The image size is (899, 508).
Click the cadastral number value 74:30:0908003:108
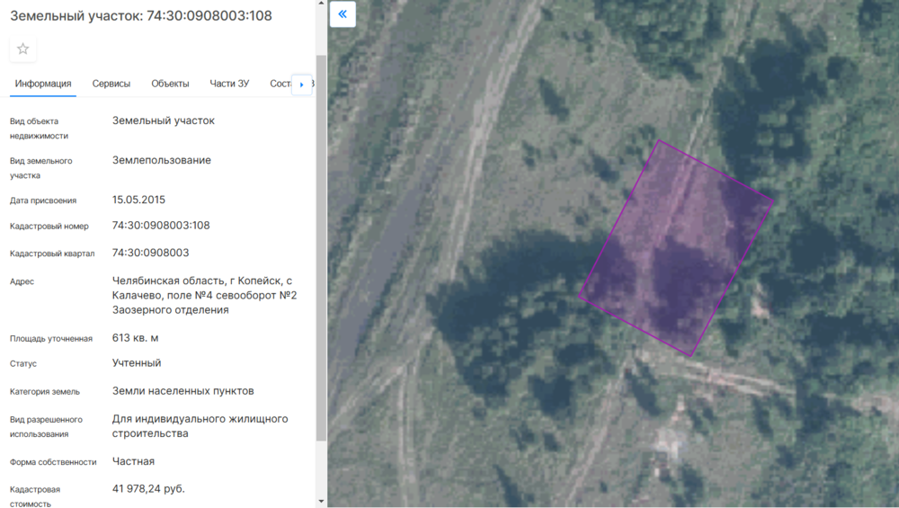click(x=161, y=226)
